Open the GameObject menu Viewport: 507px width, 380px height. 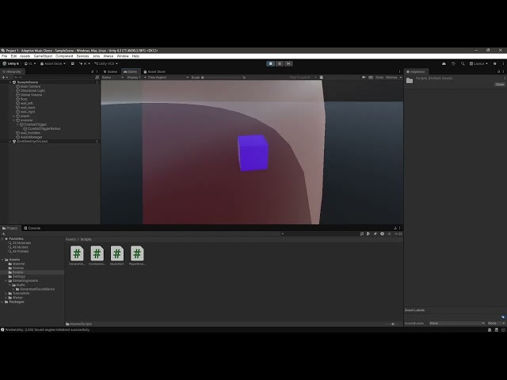[x=43, y=56]
